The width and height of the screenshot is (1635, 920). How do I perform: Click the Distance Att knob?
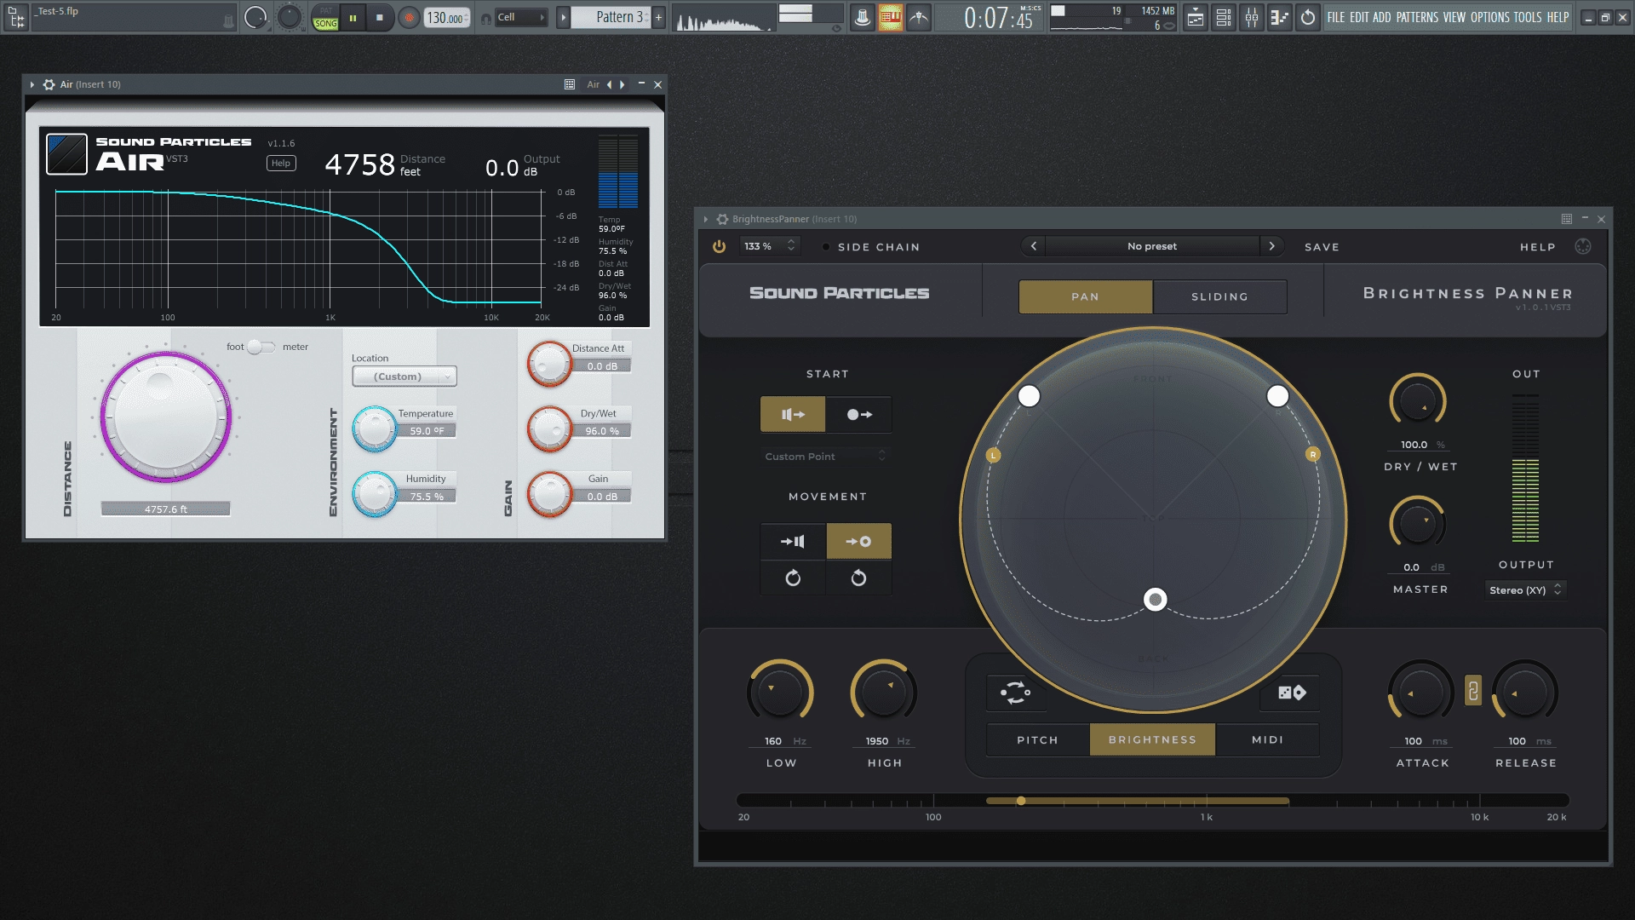point(549,364)
